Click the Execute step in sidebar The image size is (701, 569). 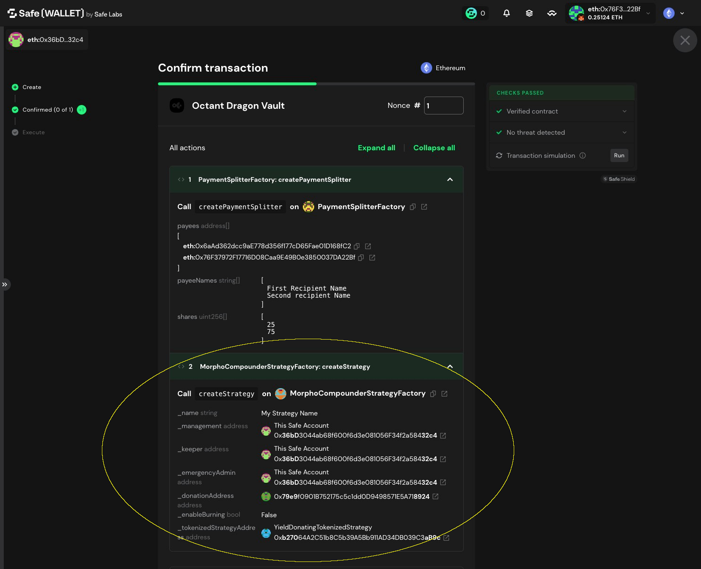click(x=28, y=132)
